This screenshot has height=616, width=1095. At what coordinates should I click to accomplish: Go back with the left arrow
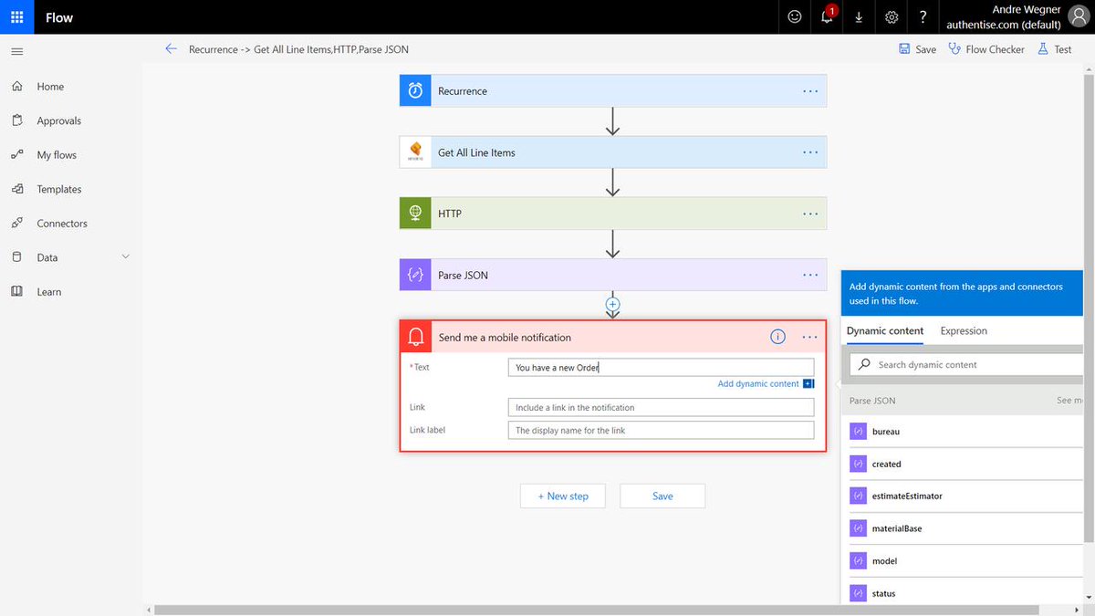coord(171,49)
